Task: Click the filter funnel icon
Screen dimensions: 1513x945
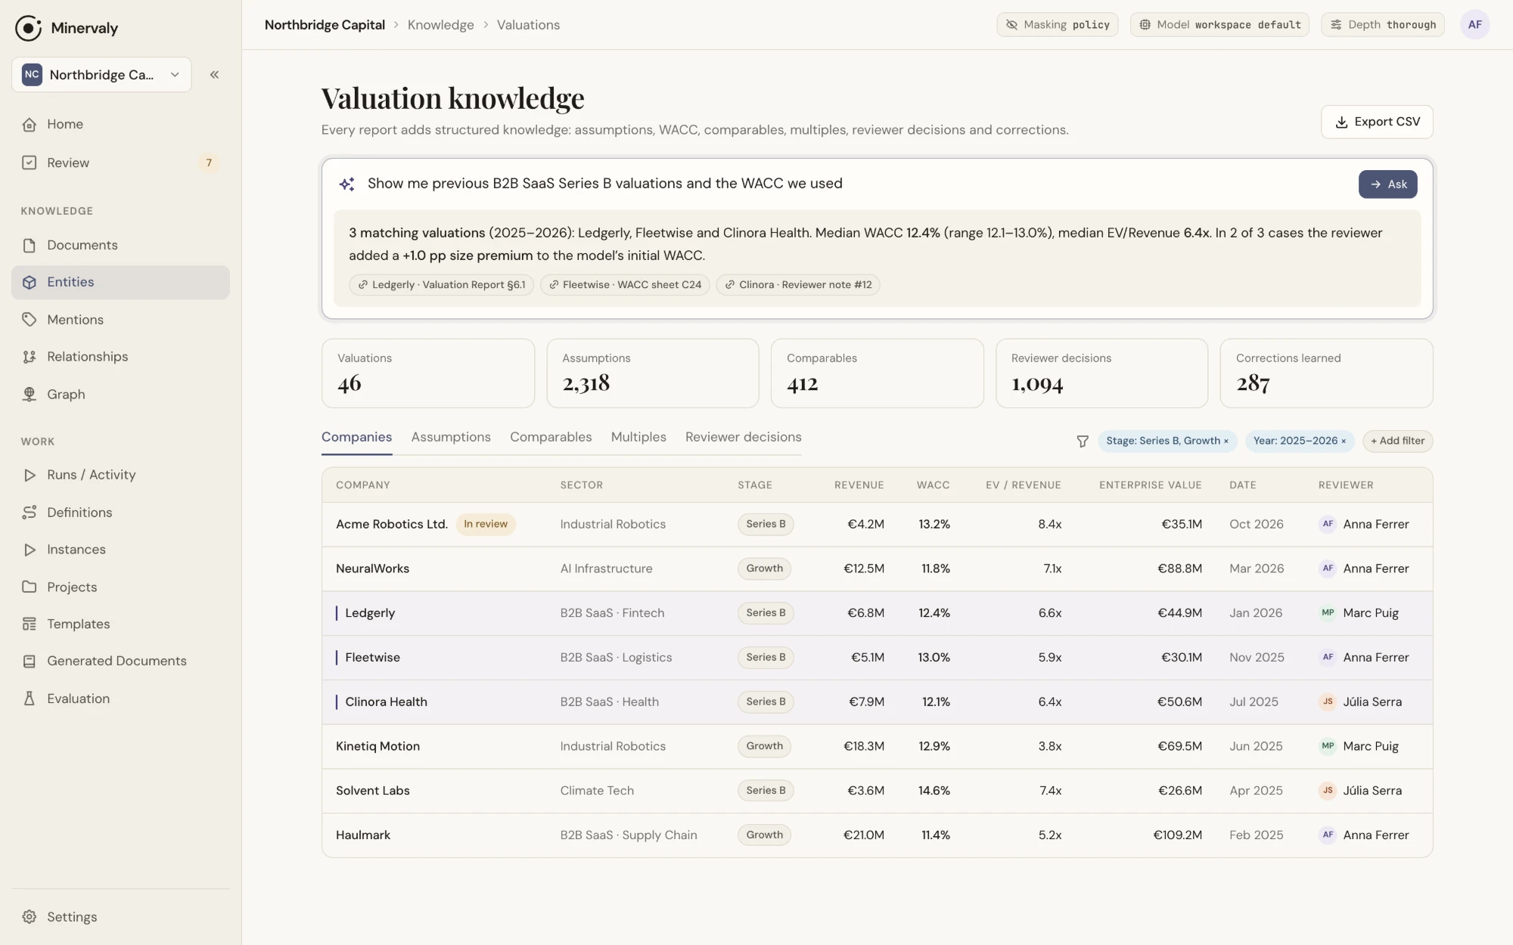Action: [x=1083, y=441]
